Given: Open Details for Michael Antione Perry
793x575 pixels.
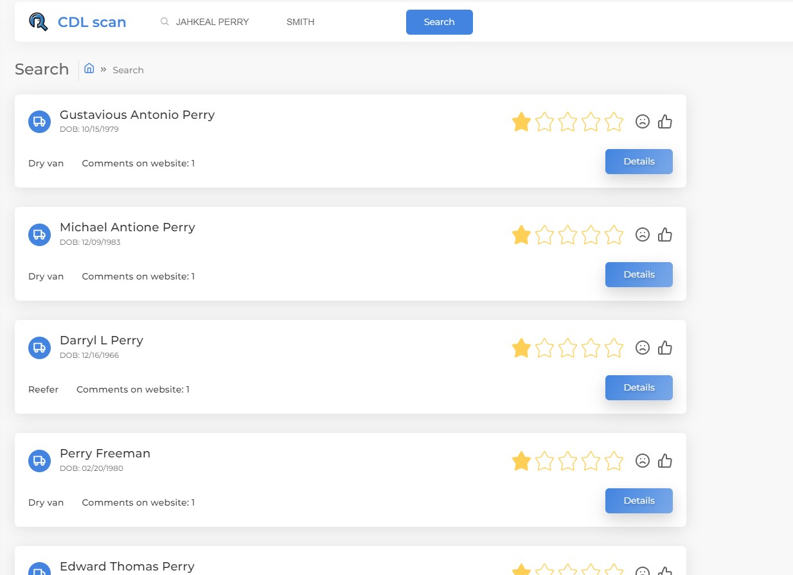Looking at the screenshot, I should click(639, 274).
